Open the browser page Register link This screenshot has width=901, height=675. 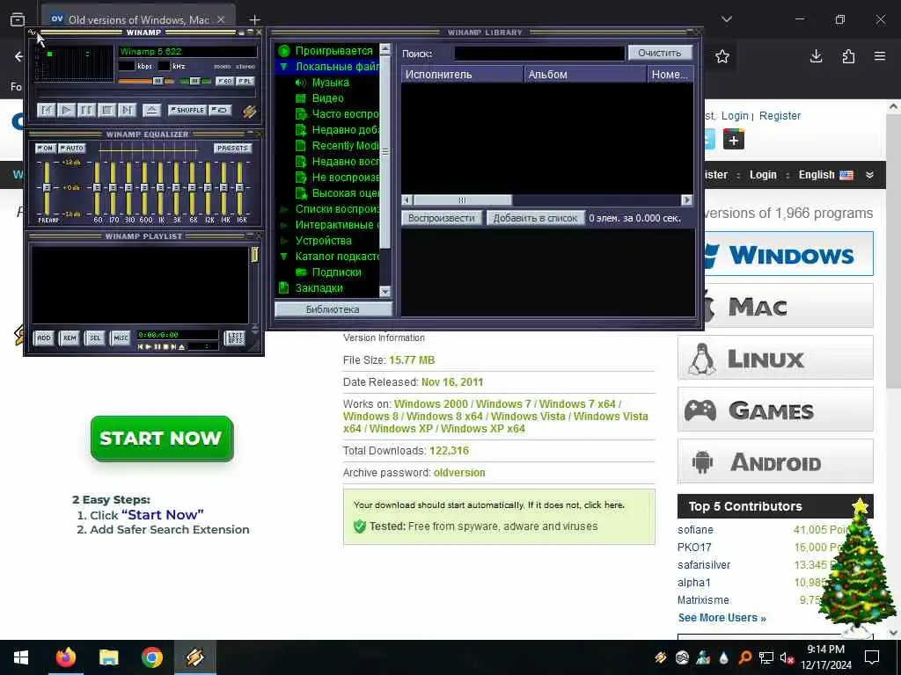[780, 116]
